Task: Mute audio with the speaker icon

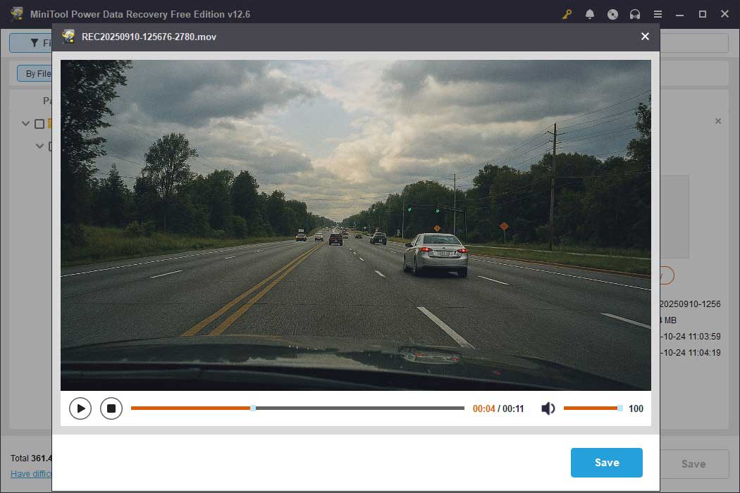Action: pos(548,408)
